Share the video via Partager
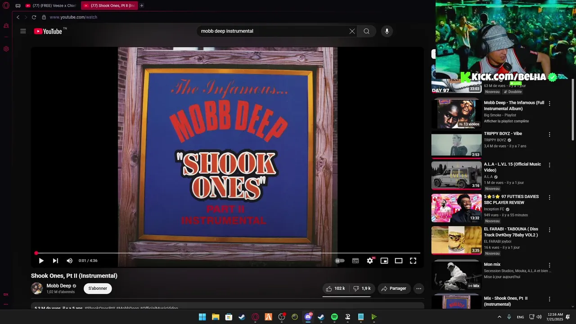This screenshot has width=576, height=324. 394,288
